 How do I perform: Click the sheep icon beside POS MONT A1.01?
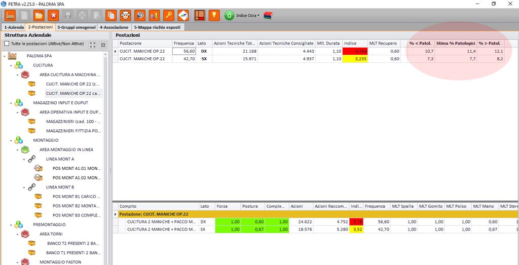tap(39, 168)
